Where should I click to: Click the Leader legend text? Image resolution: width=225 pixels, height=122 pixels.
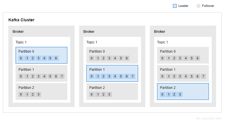183,6
